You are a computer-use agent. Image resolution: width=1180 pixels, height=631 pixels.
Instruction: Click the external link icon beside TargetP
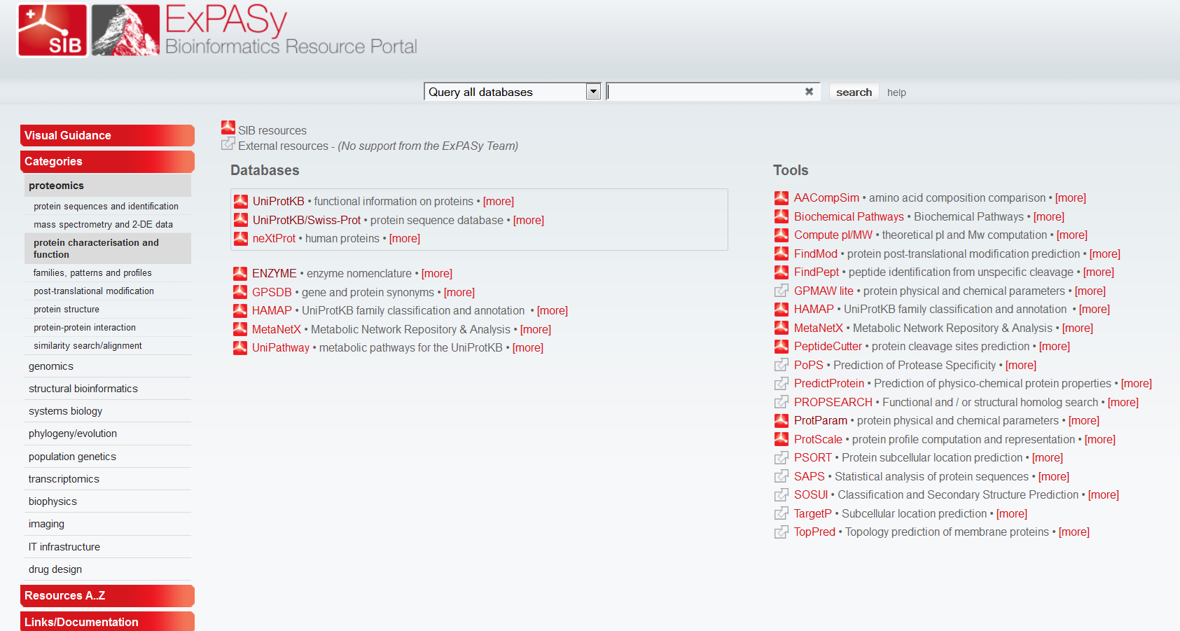[x=782, y=513]
